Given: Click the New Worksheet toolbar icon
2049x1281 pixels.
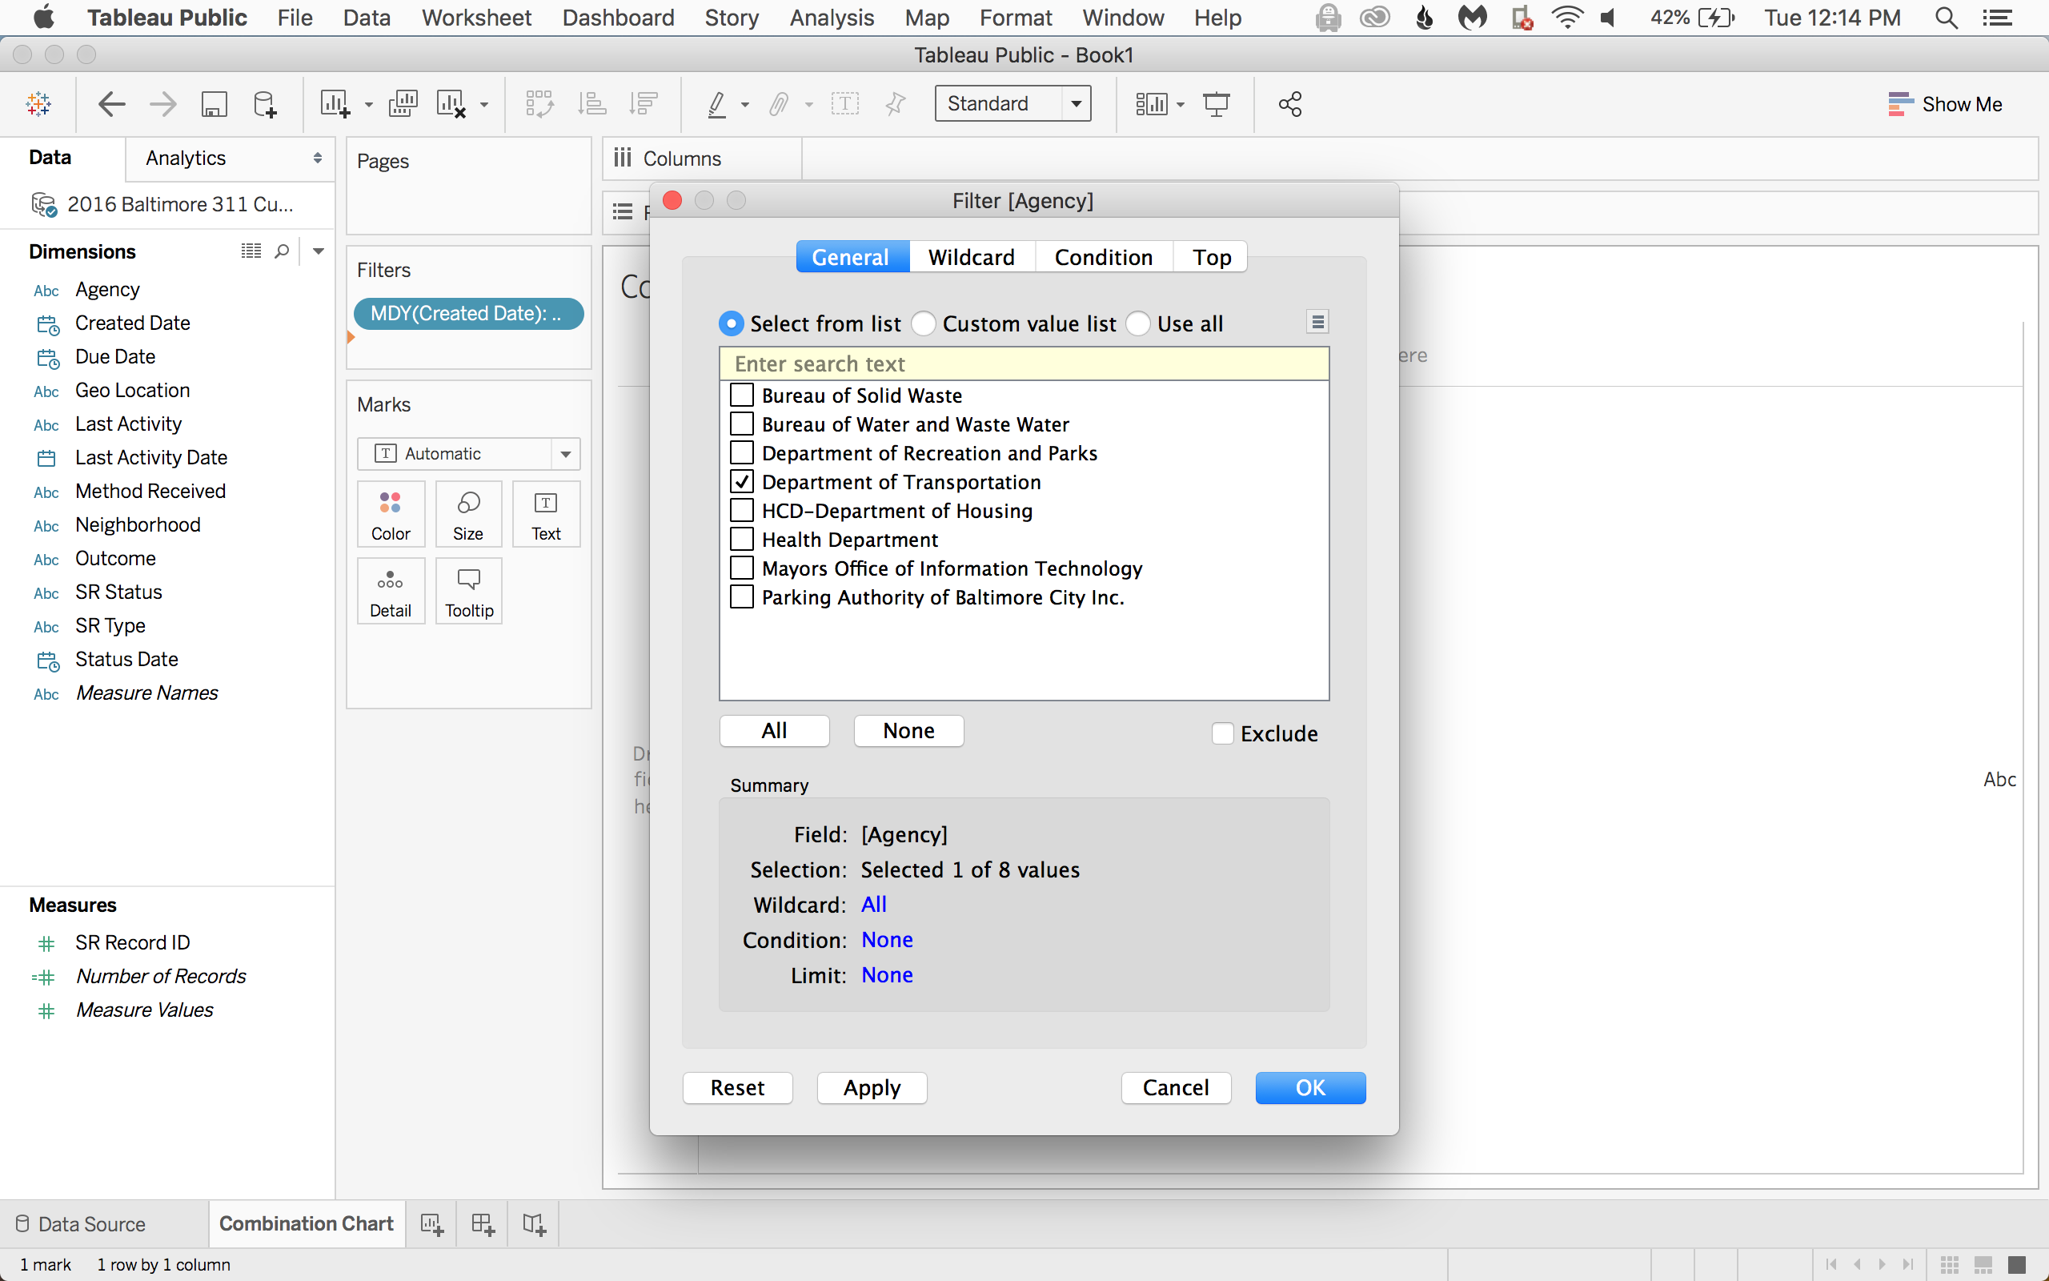Looking at the screenshot, I should coord(335,104).
